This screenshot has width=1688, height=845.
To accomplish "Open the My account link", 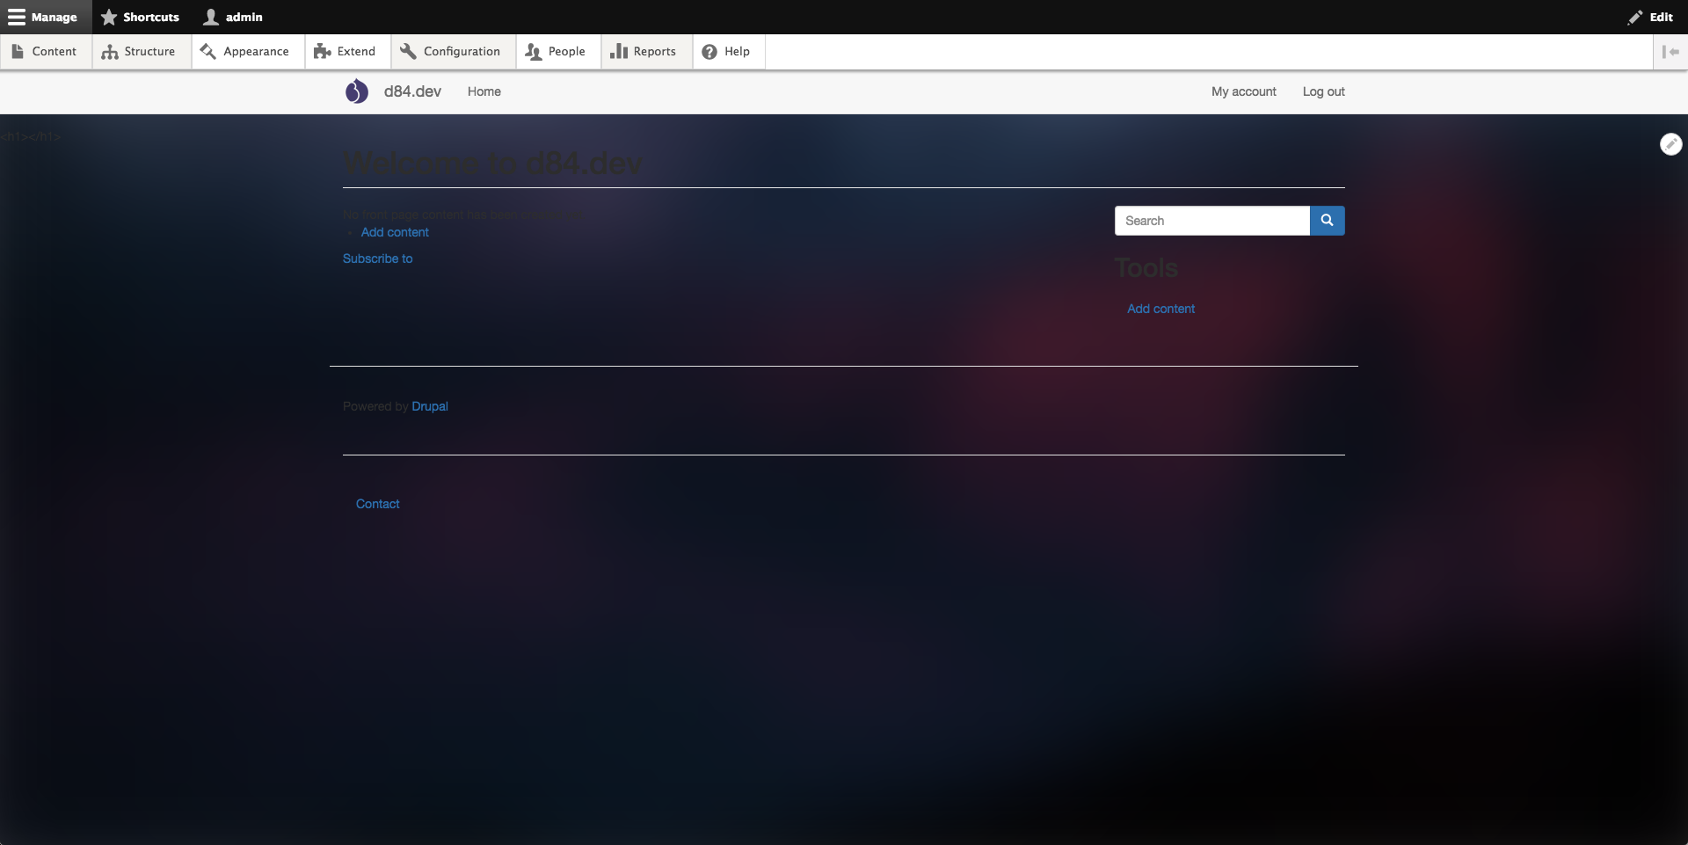I will coord(1243,91).
